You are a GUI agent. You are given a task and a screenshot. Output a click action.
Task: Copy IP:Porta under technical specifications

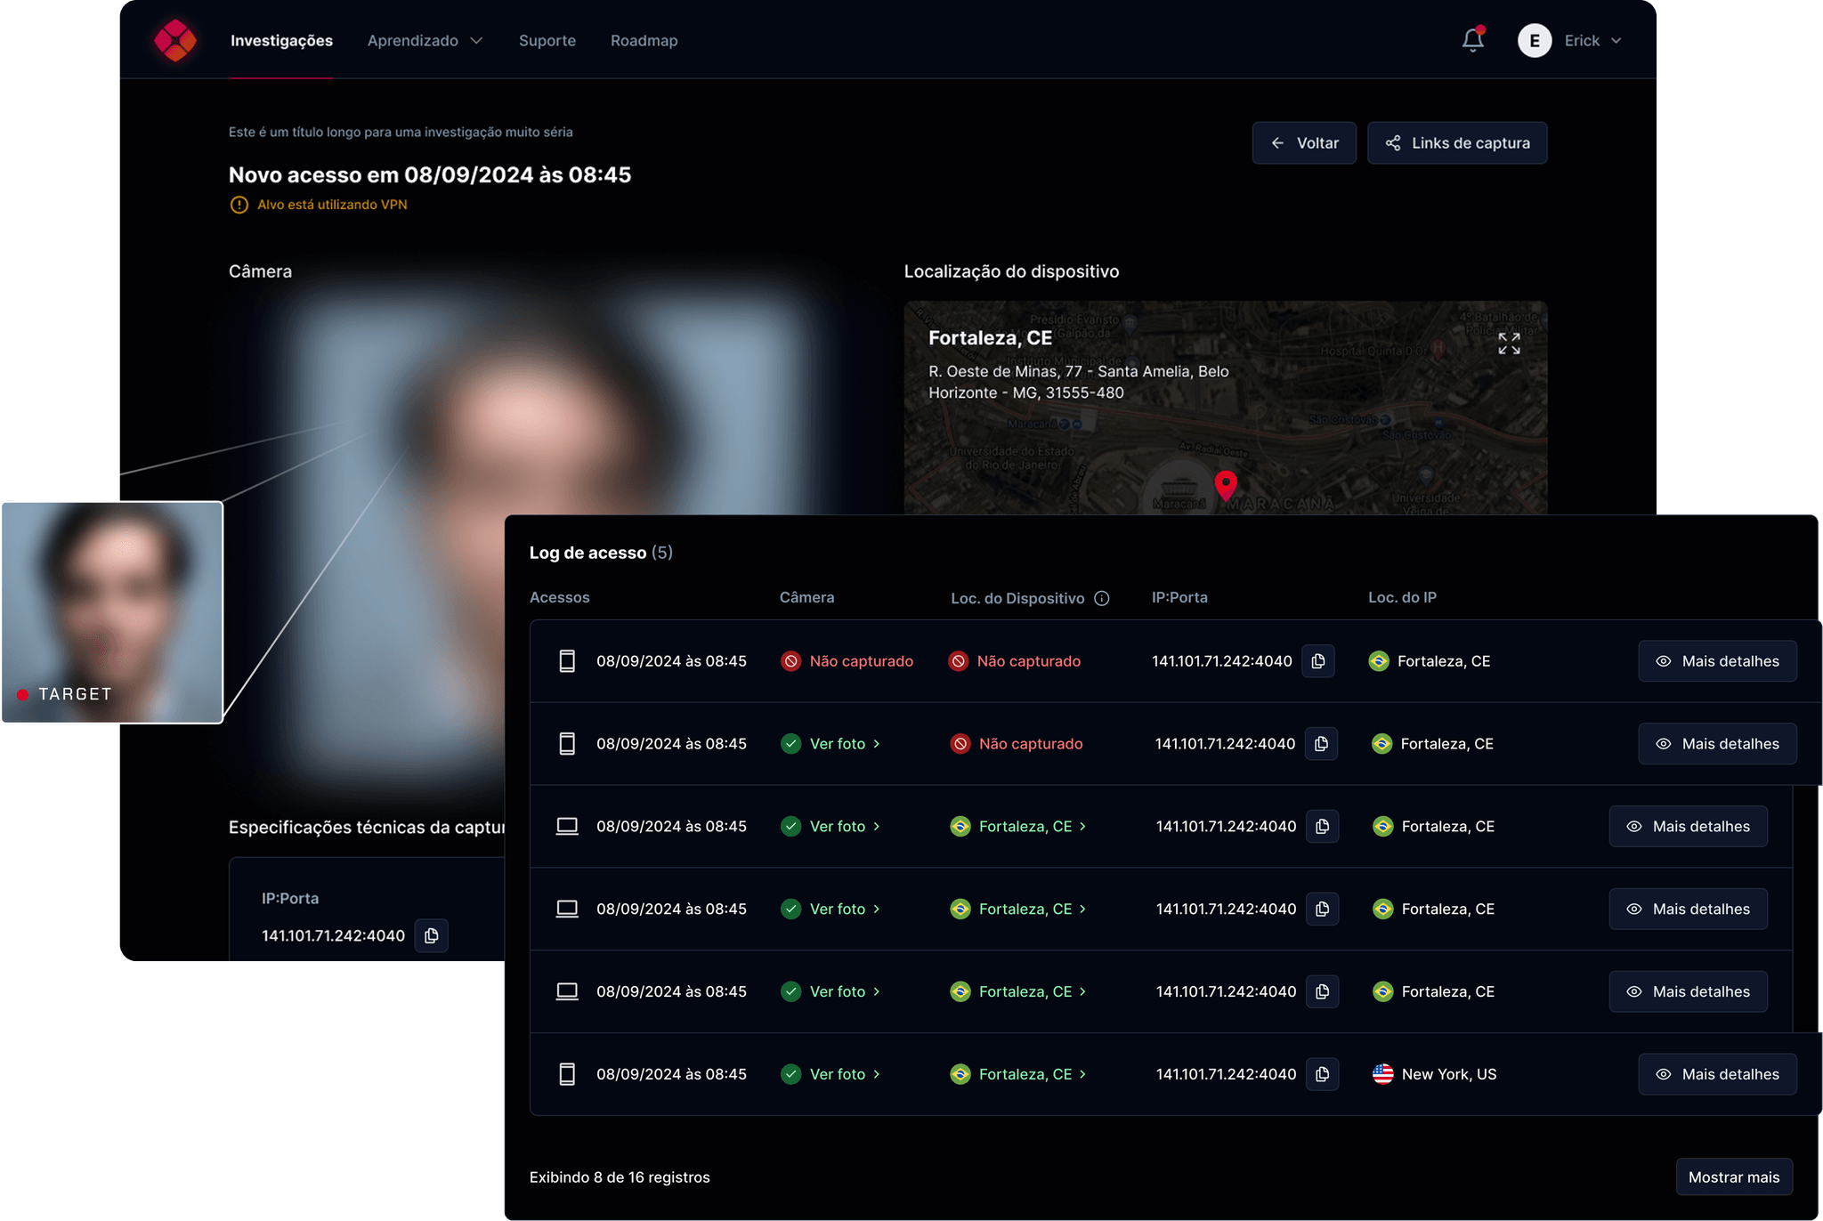tap(432, 935)
